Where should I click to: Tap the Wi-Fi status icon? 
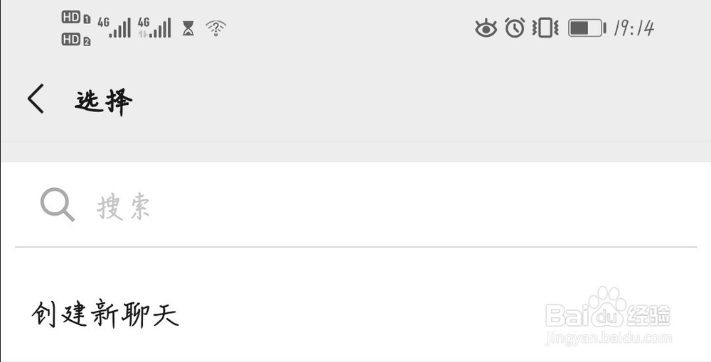[216, 28]
